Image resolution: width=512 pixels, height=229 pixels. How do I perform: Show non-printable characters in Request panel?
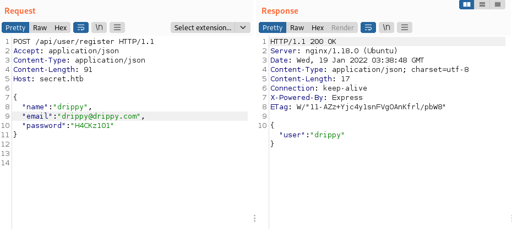point(99,27)
